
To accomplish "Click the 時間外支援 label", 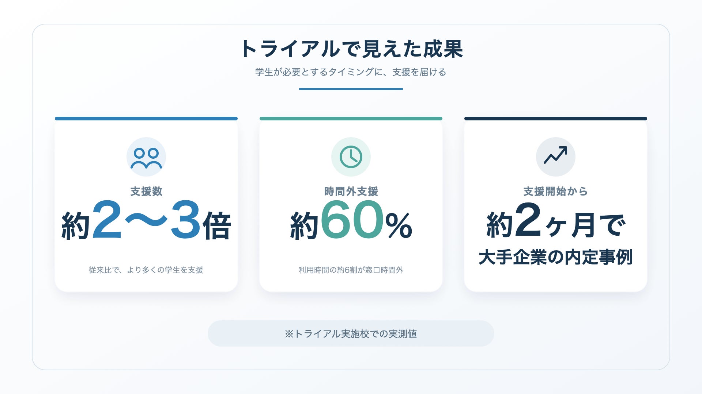I will coord(351,191).
